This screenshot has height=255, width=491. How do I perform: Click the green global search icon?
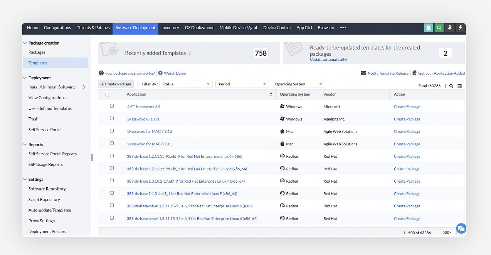coord(439,28)
